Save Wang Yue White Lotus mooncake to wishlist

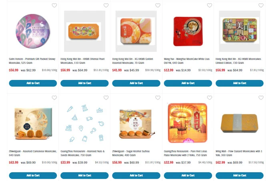pos(209,5)
